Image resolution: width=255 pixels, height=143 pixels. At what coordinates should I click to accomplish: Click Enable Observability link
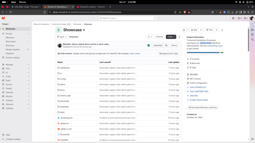point(199,100)
